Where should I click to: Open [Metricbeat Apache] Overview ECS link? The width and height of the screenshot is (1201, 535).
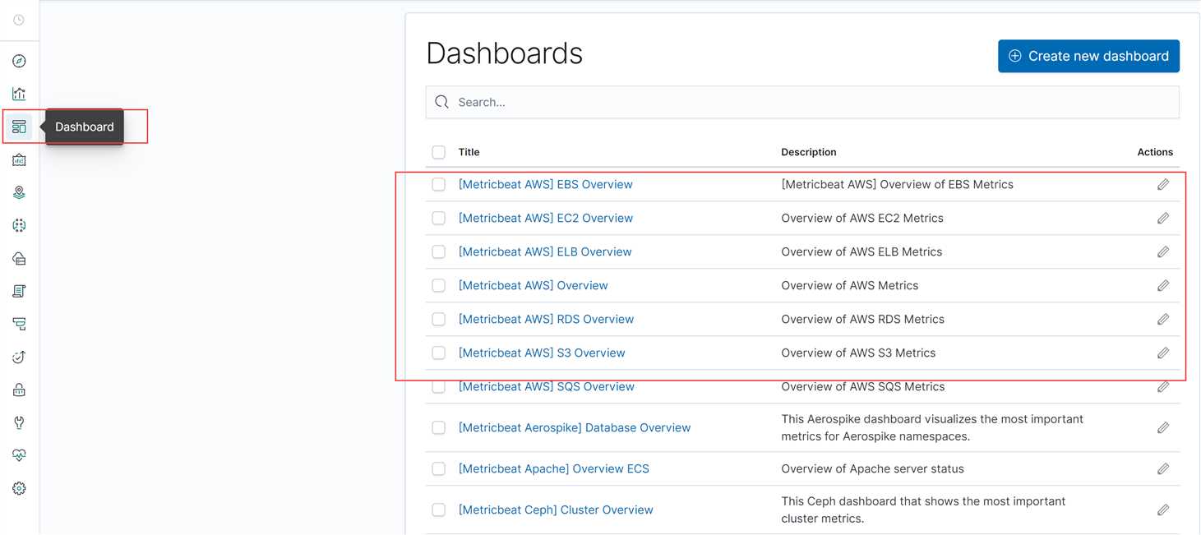coord(553,469)
